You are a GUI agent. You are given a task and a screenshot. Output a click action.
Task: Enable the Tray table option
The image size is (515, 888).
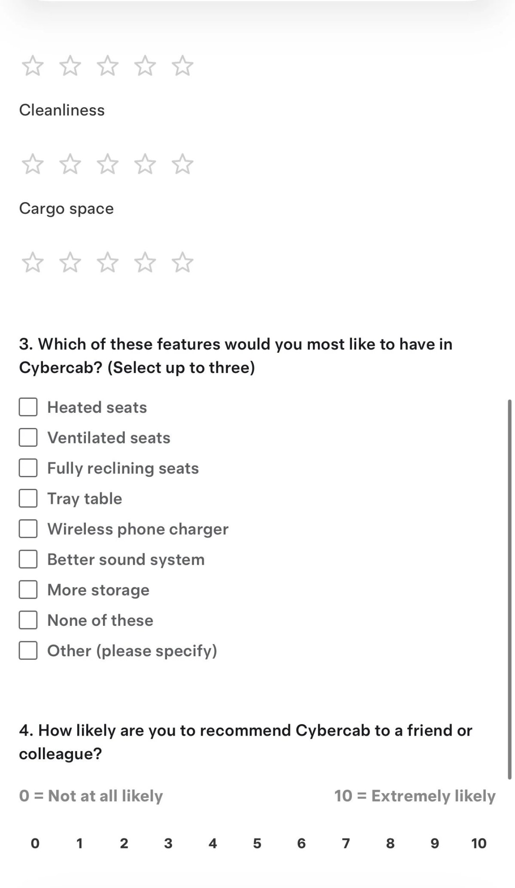coord(28,498)
